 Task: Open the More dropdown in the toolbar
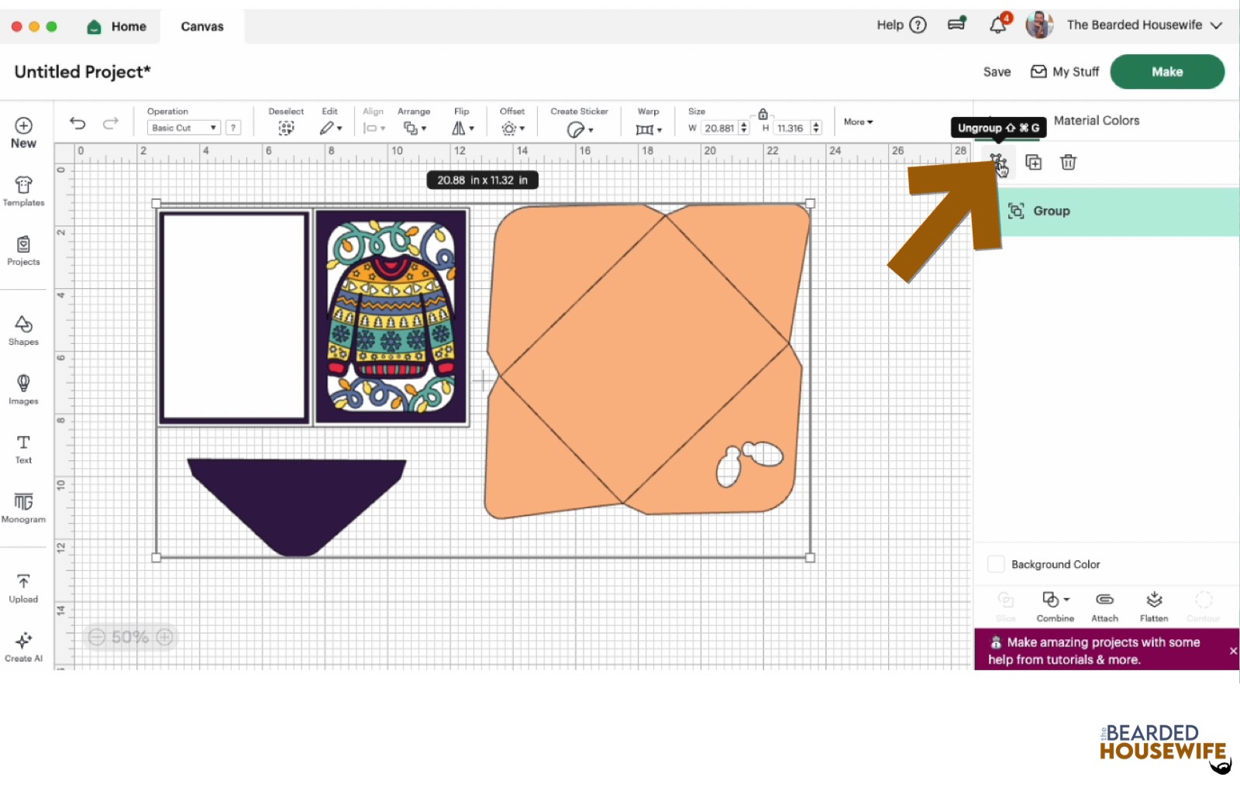[857, 122]
